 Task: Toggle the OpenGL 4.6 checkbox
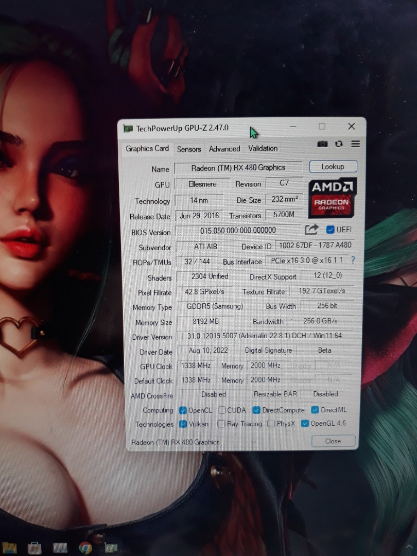tap(305, 423)
